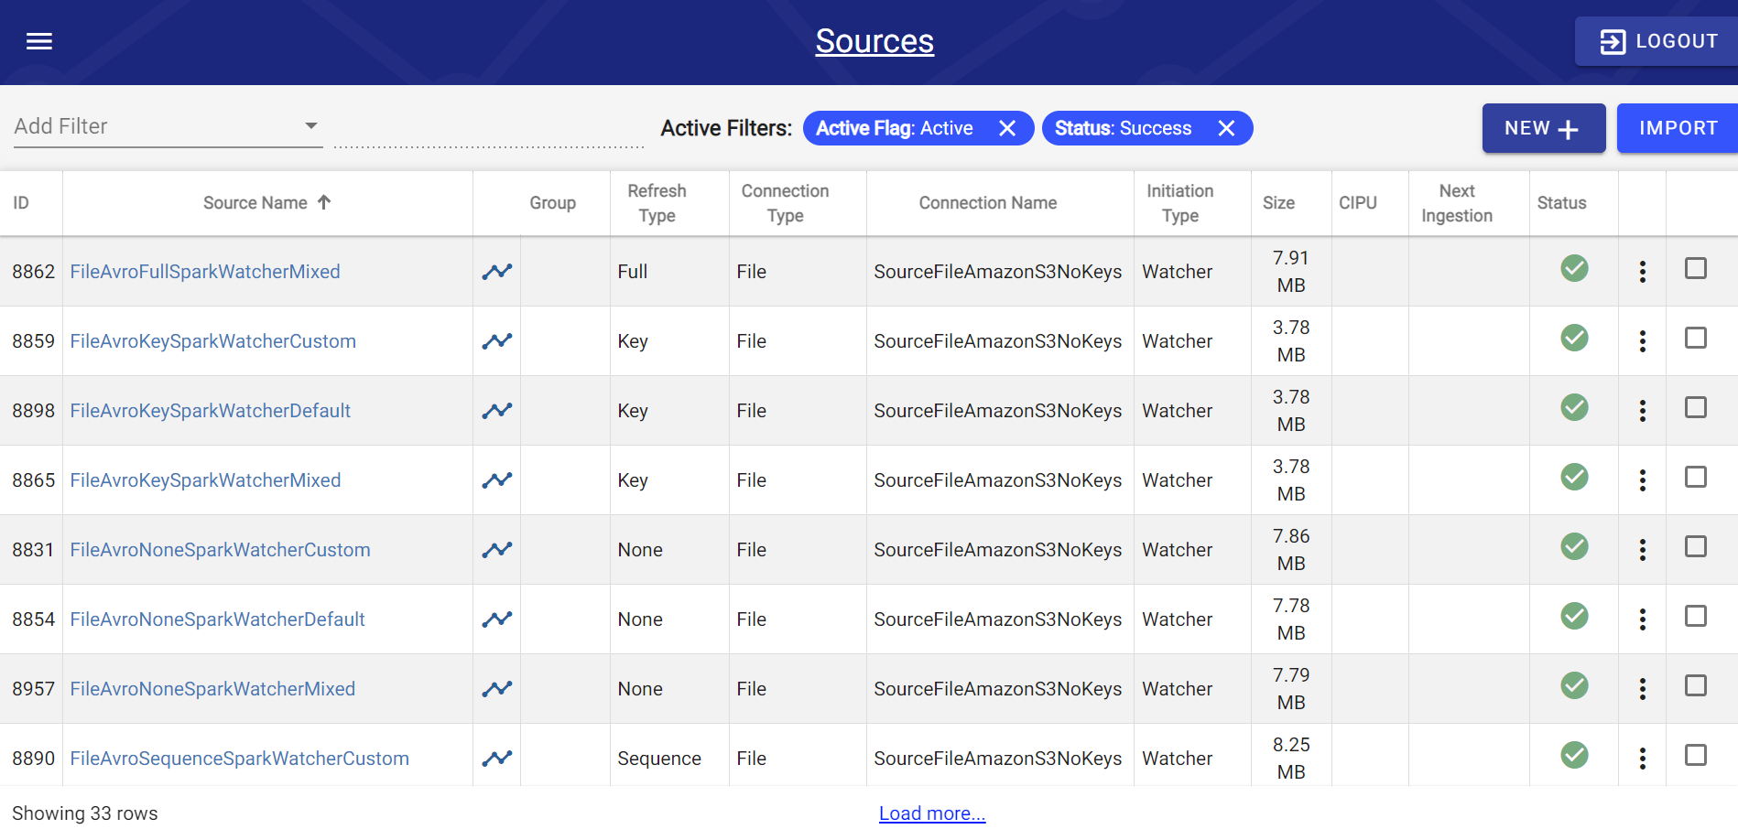Open source FileAvroNoneSparkWatcherMixed link
The width and height of the screenshot is (1738, 840).
click(x=212, y=689)
